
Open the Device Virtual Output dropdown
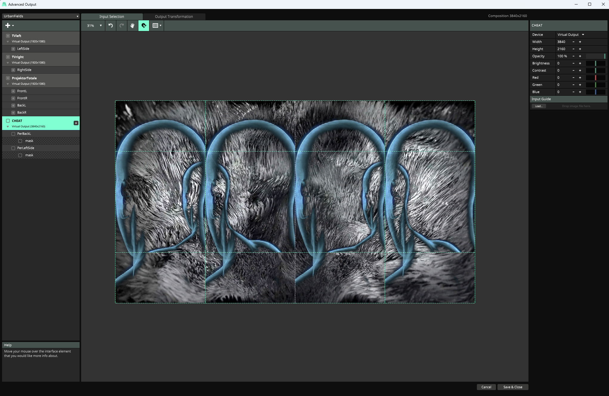pos(571,35)
